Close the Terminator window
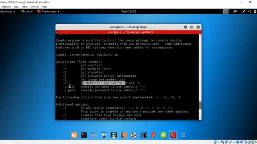 (198, 27)
